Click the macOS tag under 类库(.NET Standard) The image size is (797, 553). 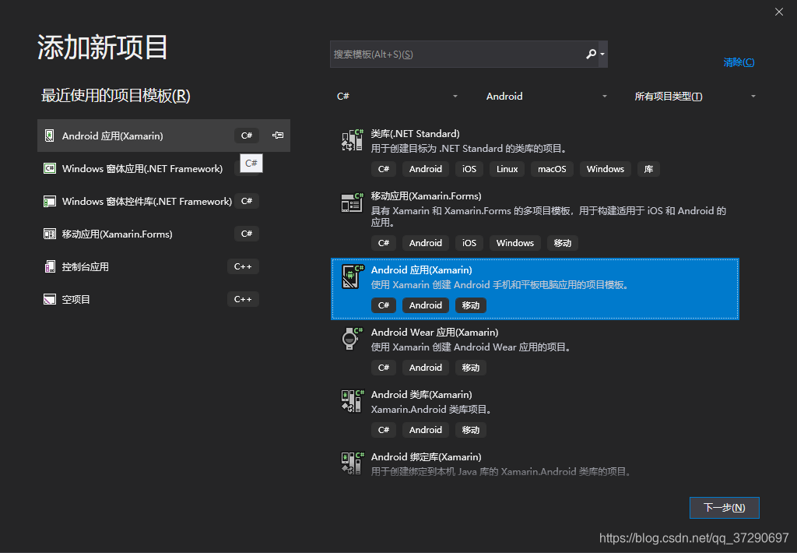click(x=552, y=169)
